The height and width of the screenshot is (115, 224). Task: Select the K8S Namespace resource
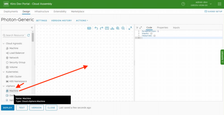click(x=16, y=81)
